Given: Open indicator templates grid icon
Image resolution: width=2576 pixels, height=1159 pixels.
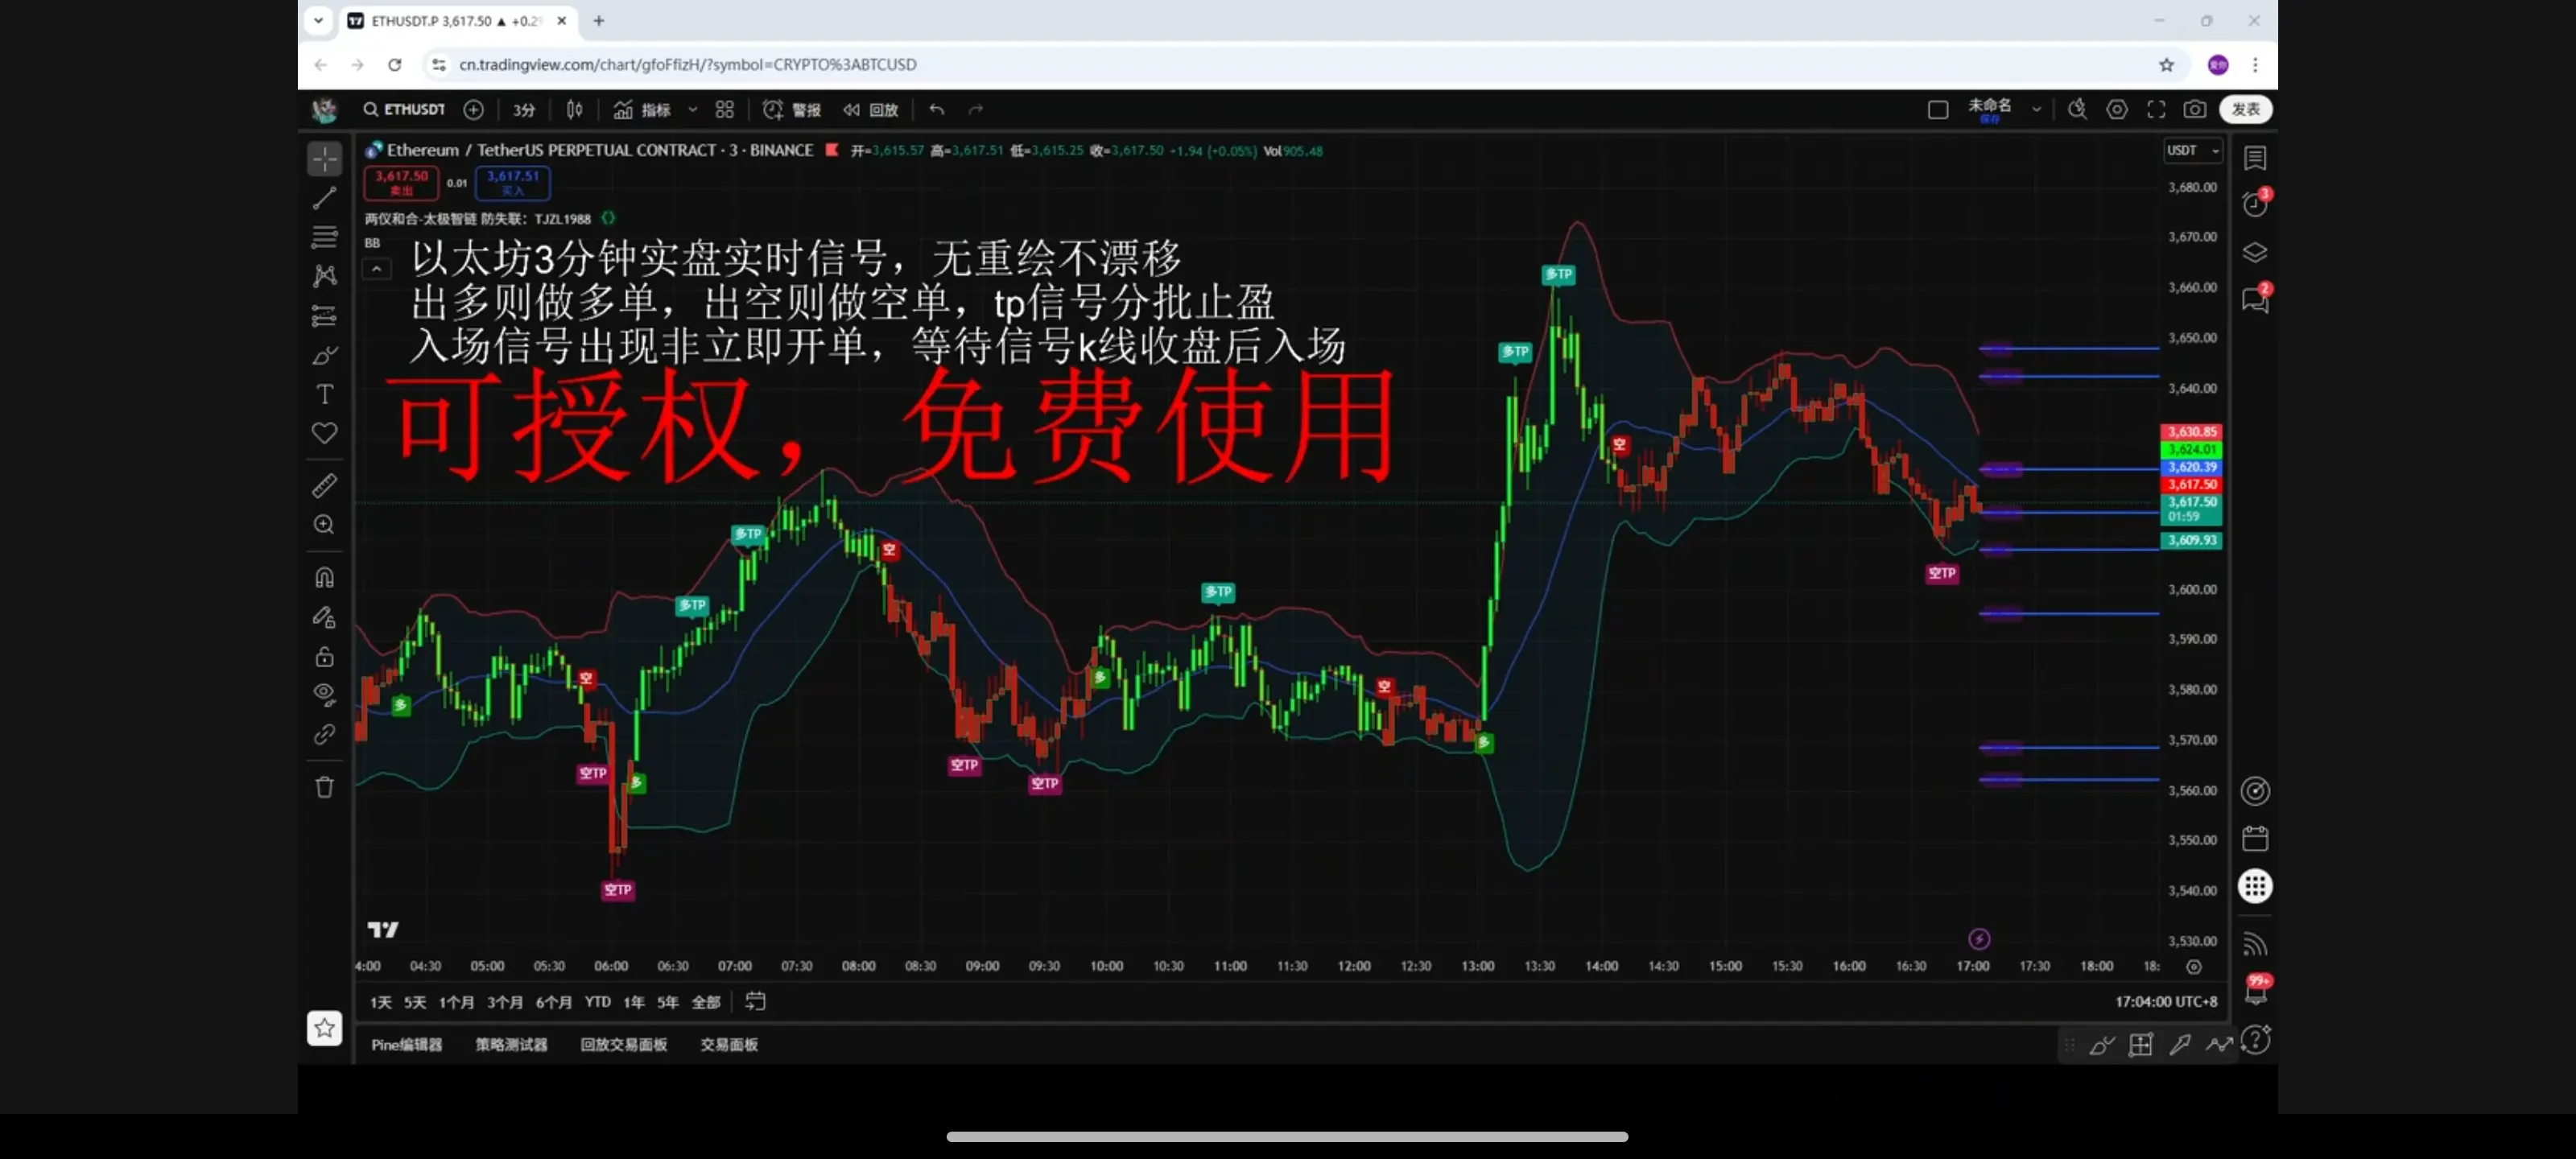Looking at the screenshot, I should tap(725, 110).
